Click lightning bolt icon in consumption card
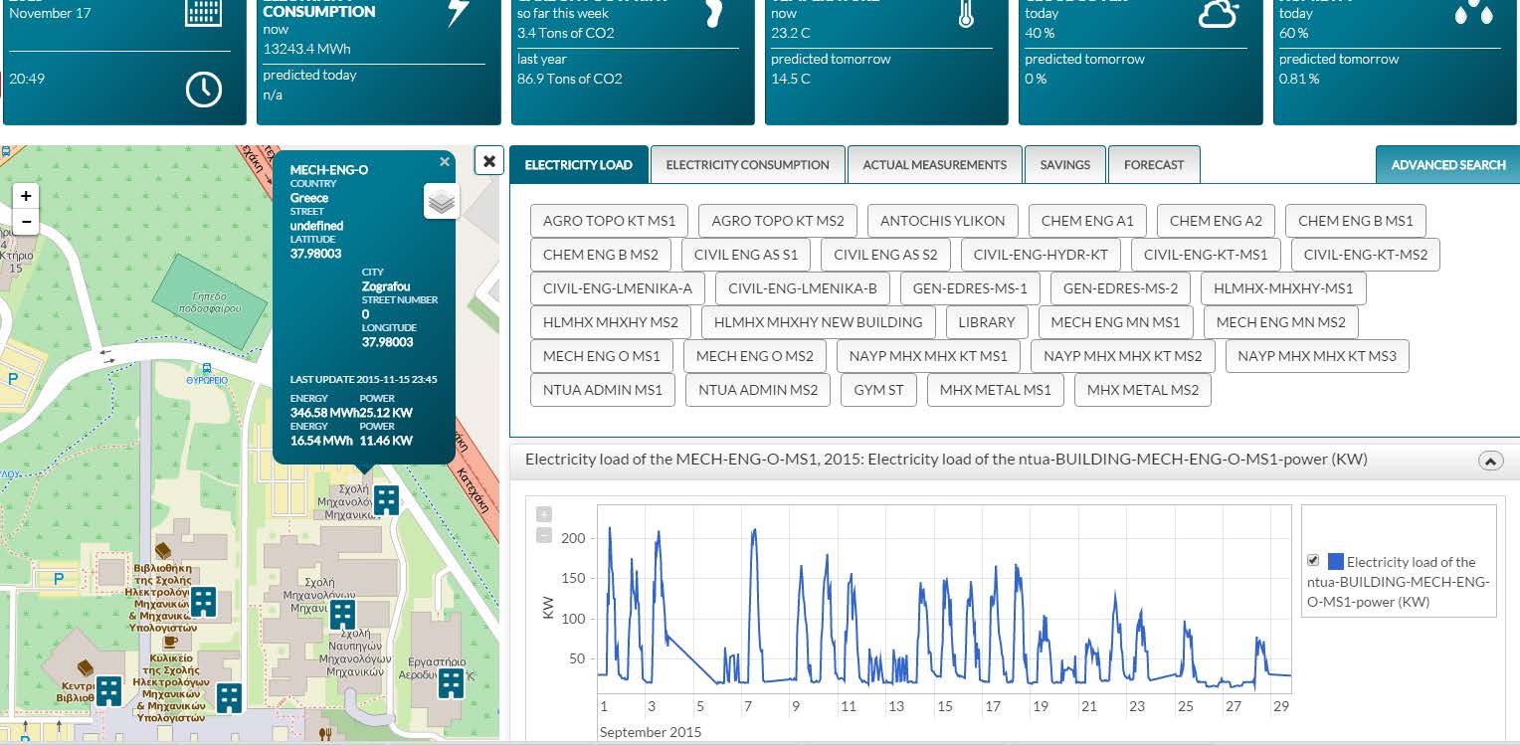Viewport: 1520px width, 745px height. click(458, 11)
